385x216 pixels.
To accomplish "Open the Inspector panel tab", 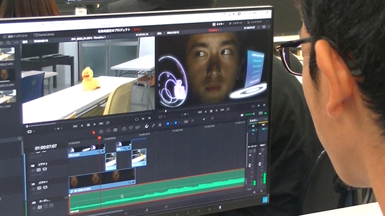I will (254, 22).
